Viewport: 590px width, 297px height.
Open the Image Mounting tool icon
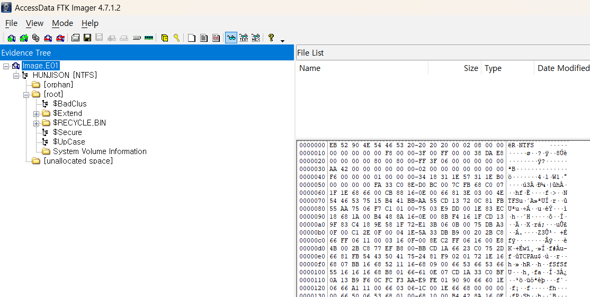coord(35,38)
